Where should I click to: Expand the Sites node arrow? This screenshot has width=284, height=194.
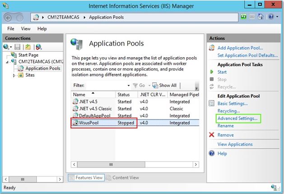pyautogui.click(x=14, y=75)
